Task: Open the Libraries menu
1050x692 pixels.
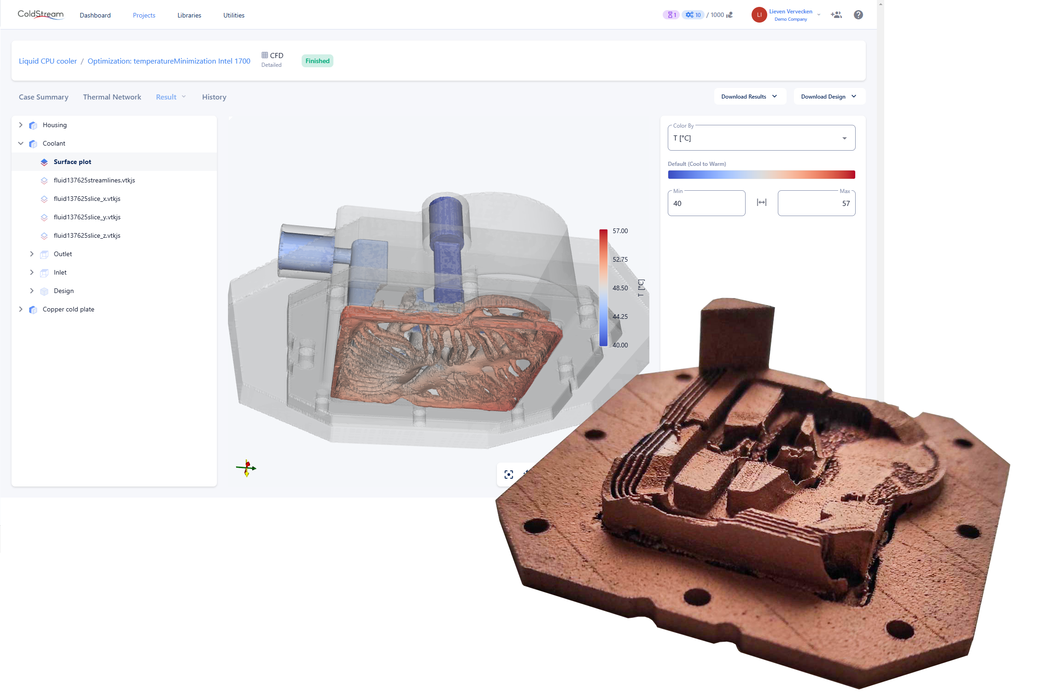Action: 189,15
